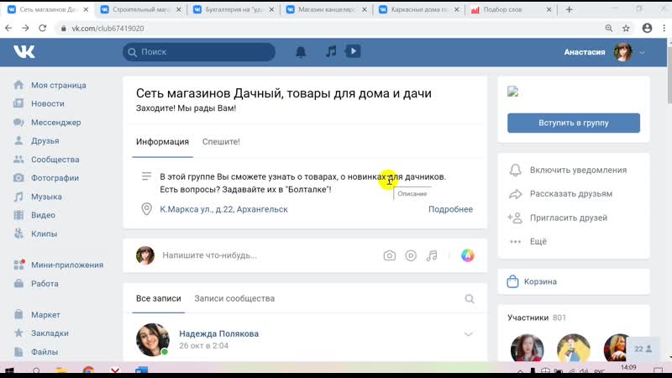Open the browser zoom magnifier icon
The image size is (672, 378).
click(x=608, y=29)
